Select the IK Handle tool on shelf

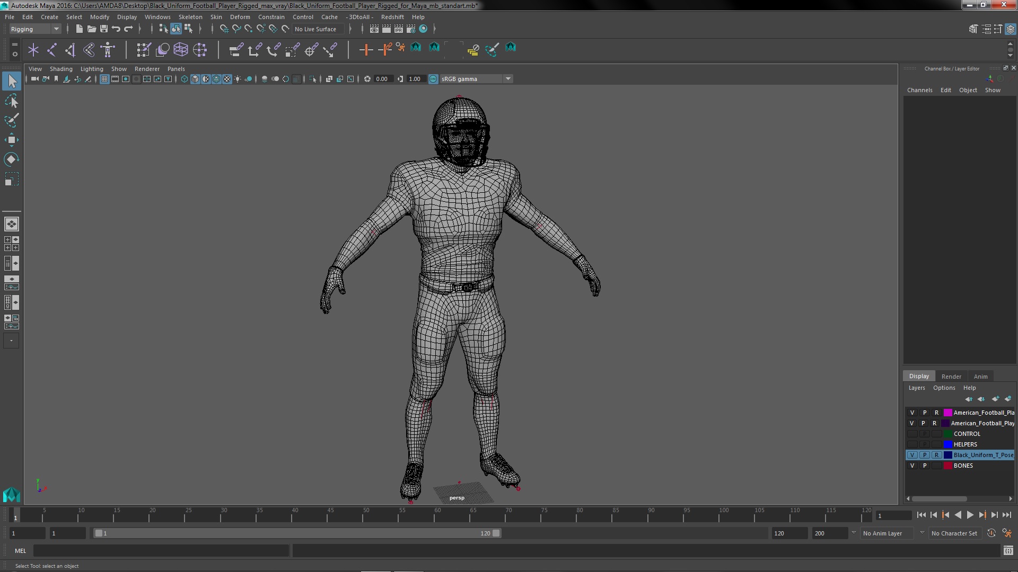point(71,50)
